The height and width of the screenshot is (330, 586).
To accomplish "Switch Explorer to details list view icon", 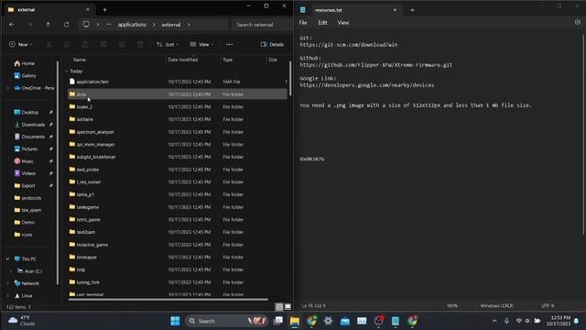I will click(279, 307).
